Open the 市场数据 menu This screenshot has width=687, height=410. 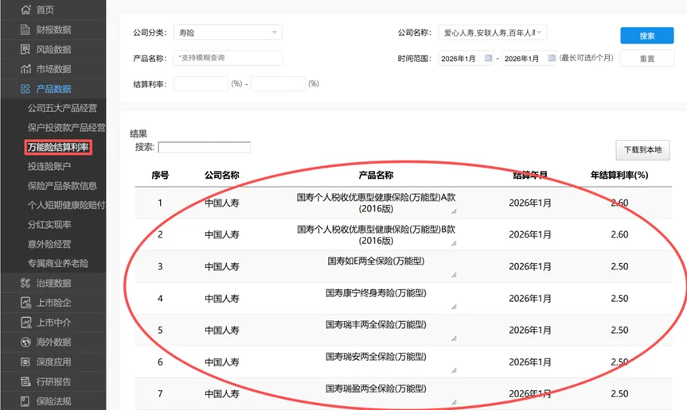tap(53, 69)
